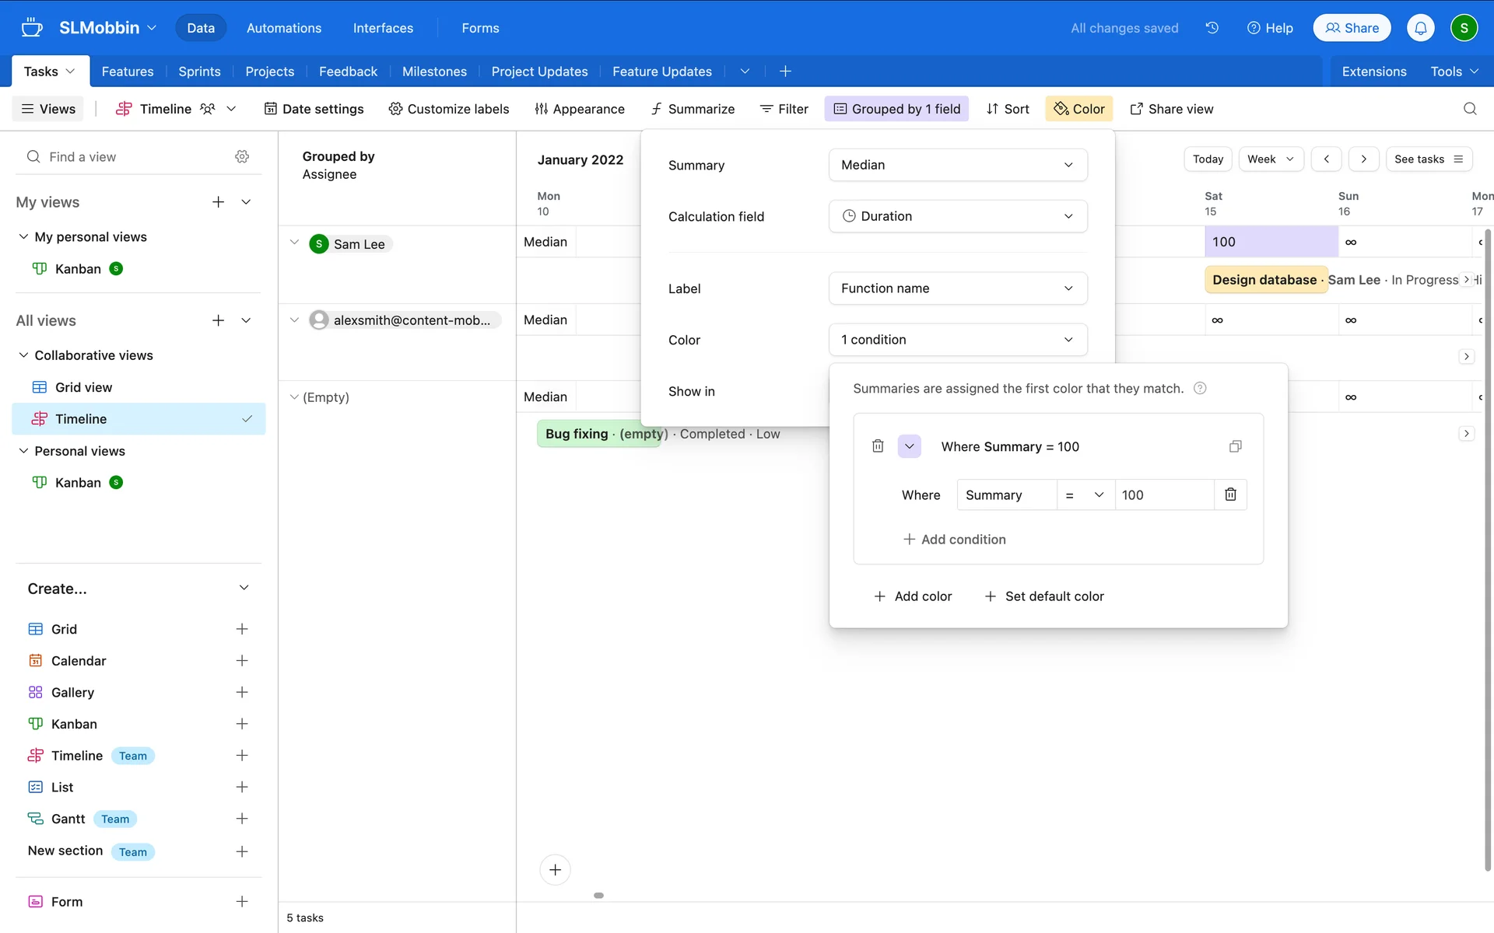Switch to the Sprints table tab
This screenshot has width=1494, height=933.
[199, 72]
